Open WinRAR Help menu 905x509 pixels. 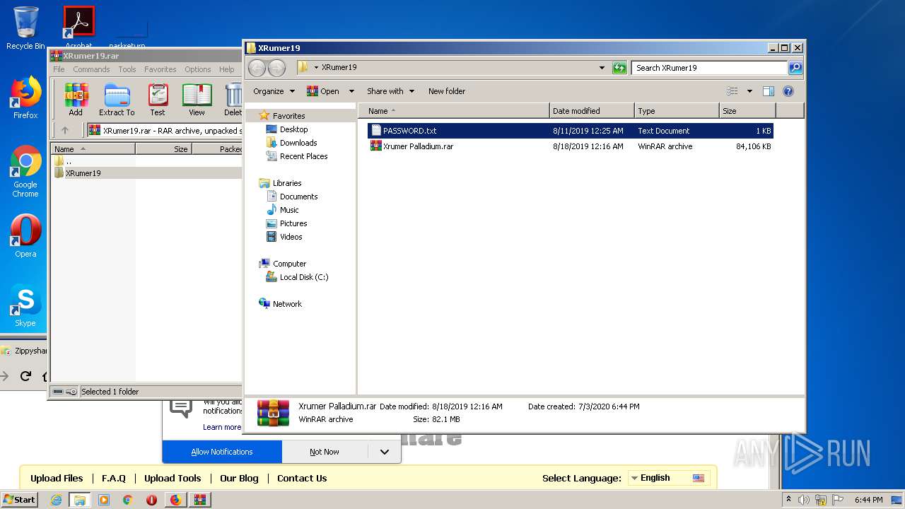226,69
